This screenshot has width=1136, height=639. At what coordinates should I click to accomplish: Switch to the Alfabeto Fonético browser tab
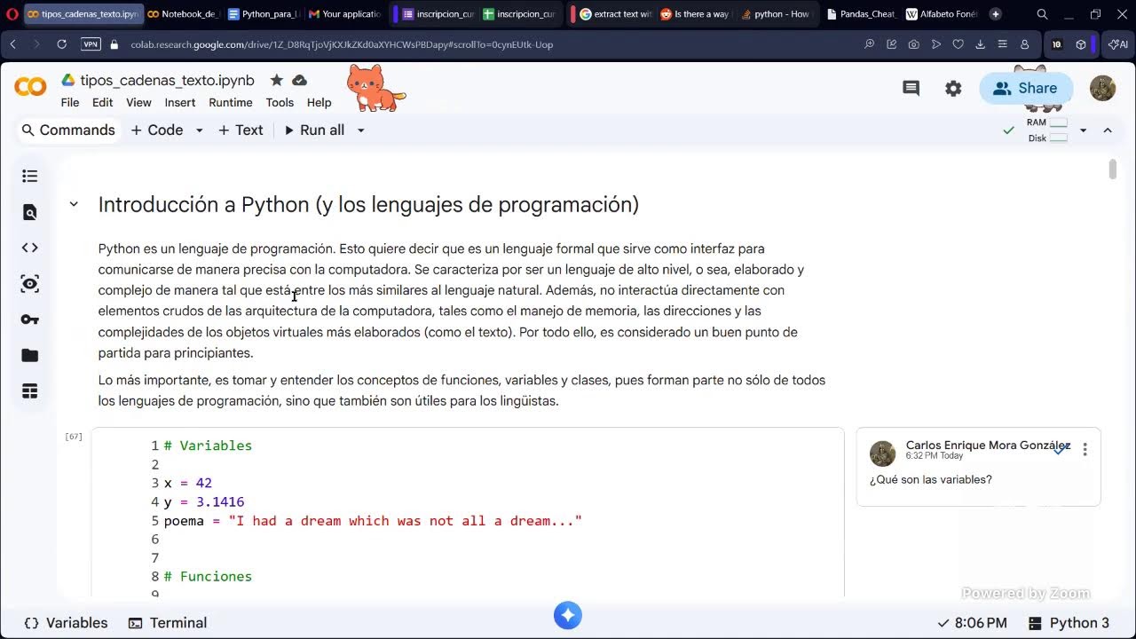point(940,14)
